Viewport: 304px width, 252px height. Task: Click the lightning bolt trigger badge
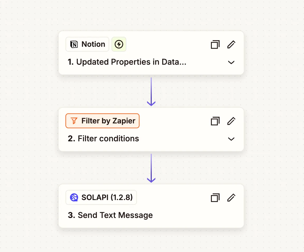pos(119,44)
